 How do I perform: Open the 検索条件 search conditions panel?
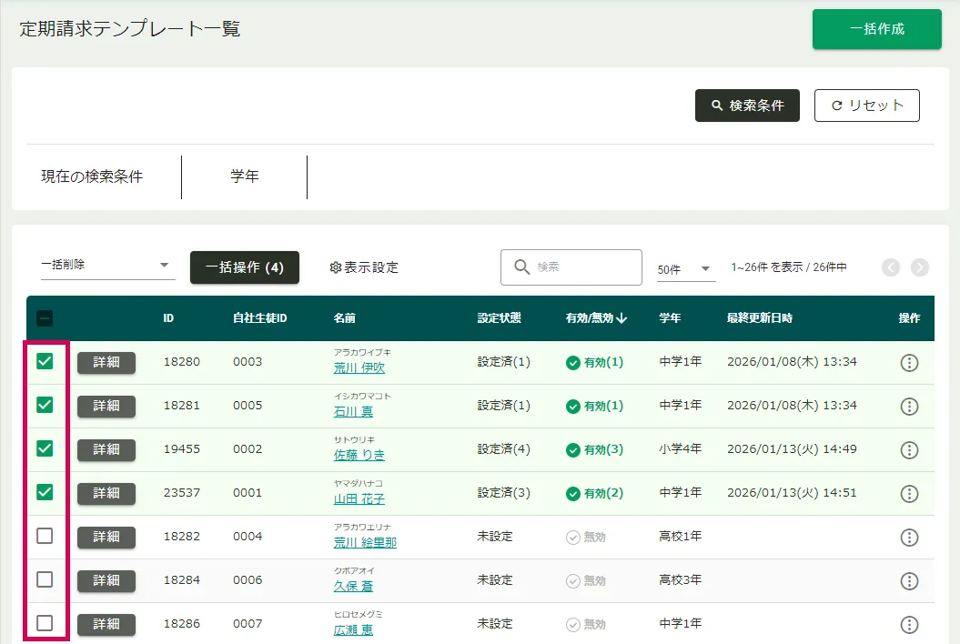[x=747, y=106]
